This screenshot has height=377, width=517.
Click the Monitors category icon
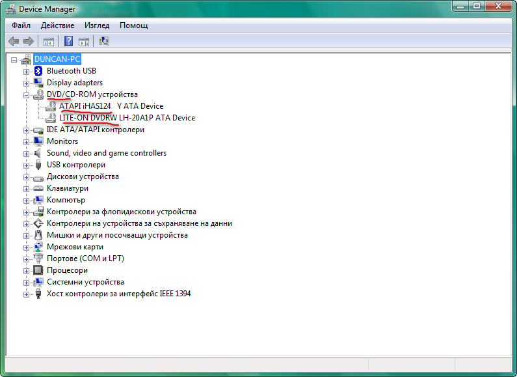[38, 141]
